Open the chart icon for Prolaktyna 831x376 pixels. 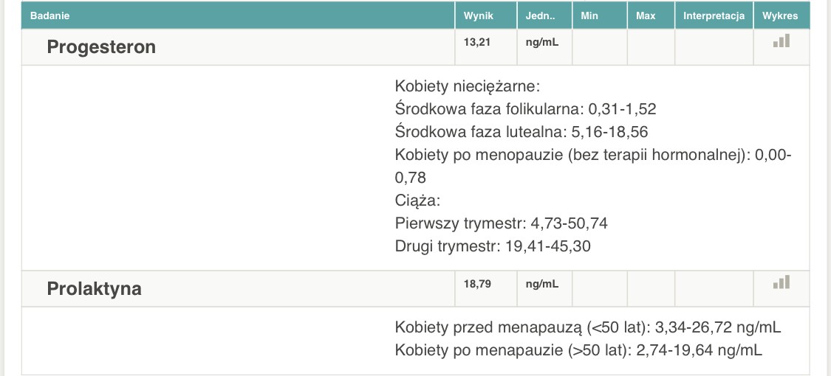point(782,282)
